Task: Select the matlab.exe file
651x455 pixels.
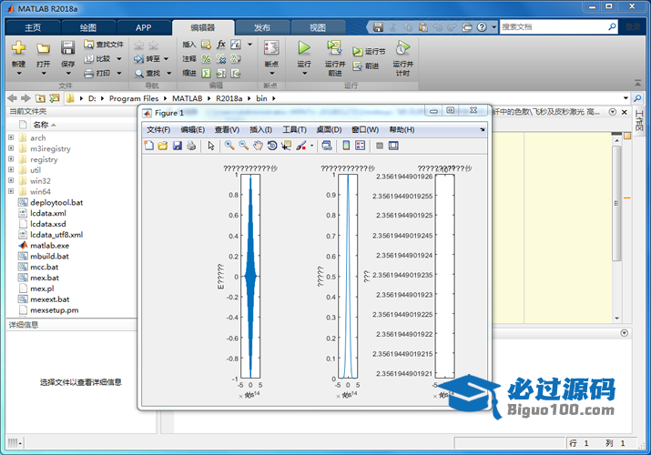Action: coord(49,246)
